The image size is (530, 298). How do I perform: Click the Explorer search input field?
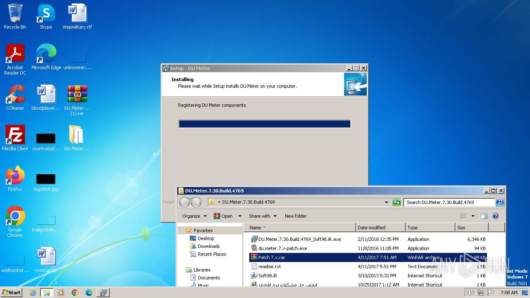tap(449, 202)
